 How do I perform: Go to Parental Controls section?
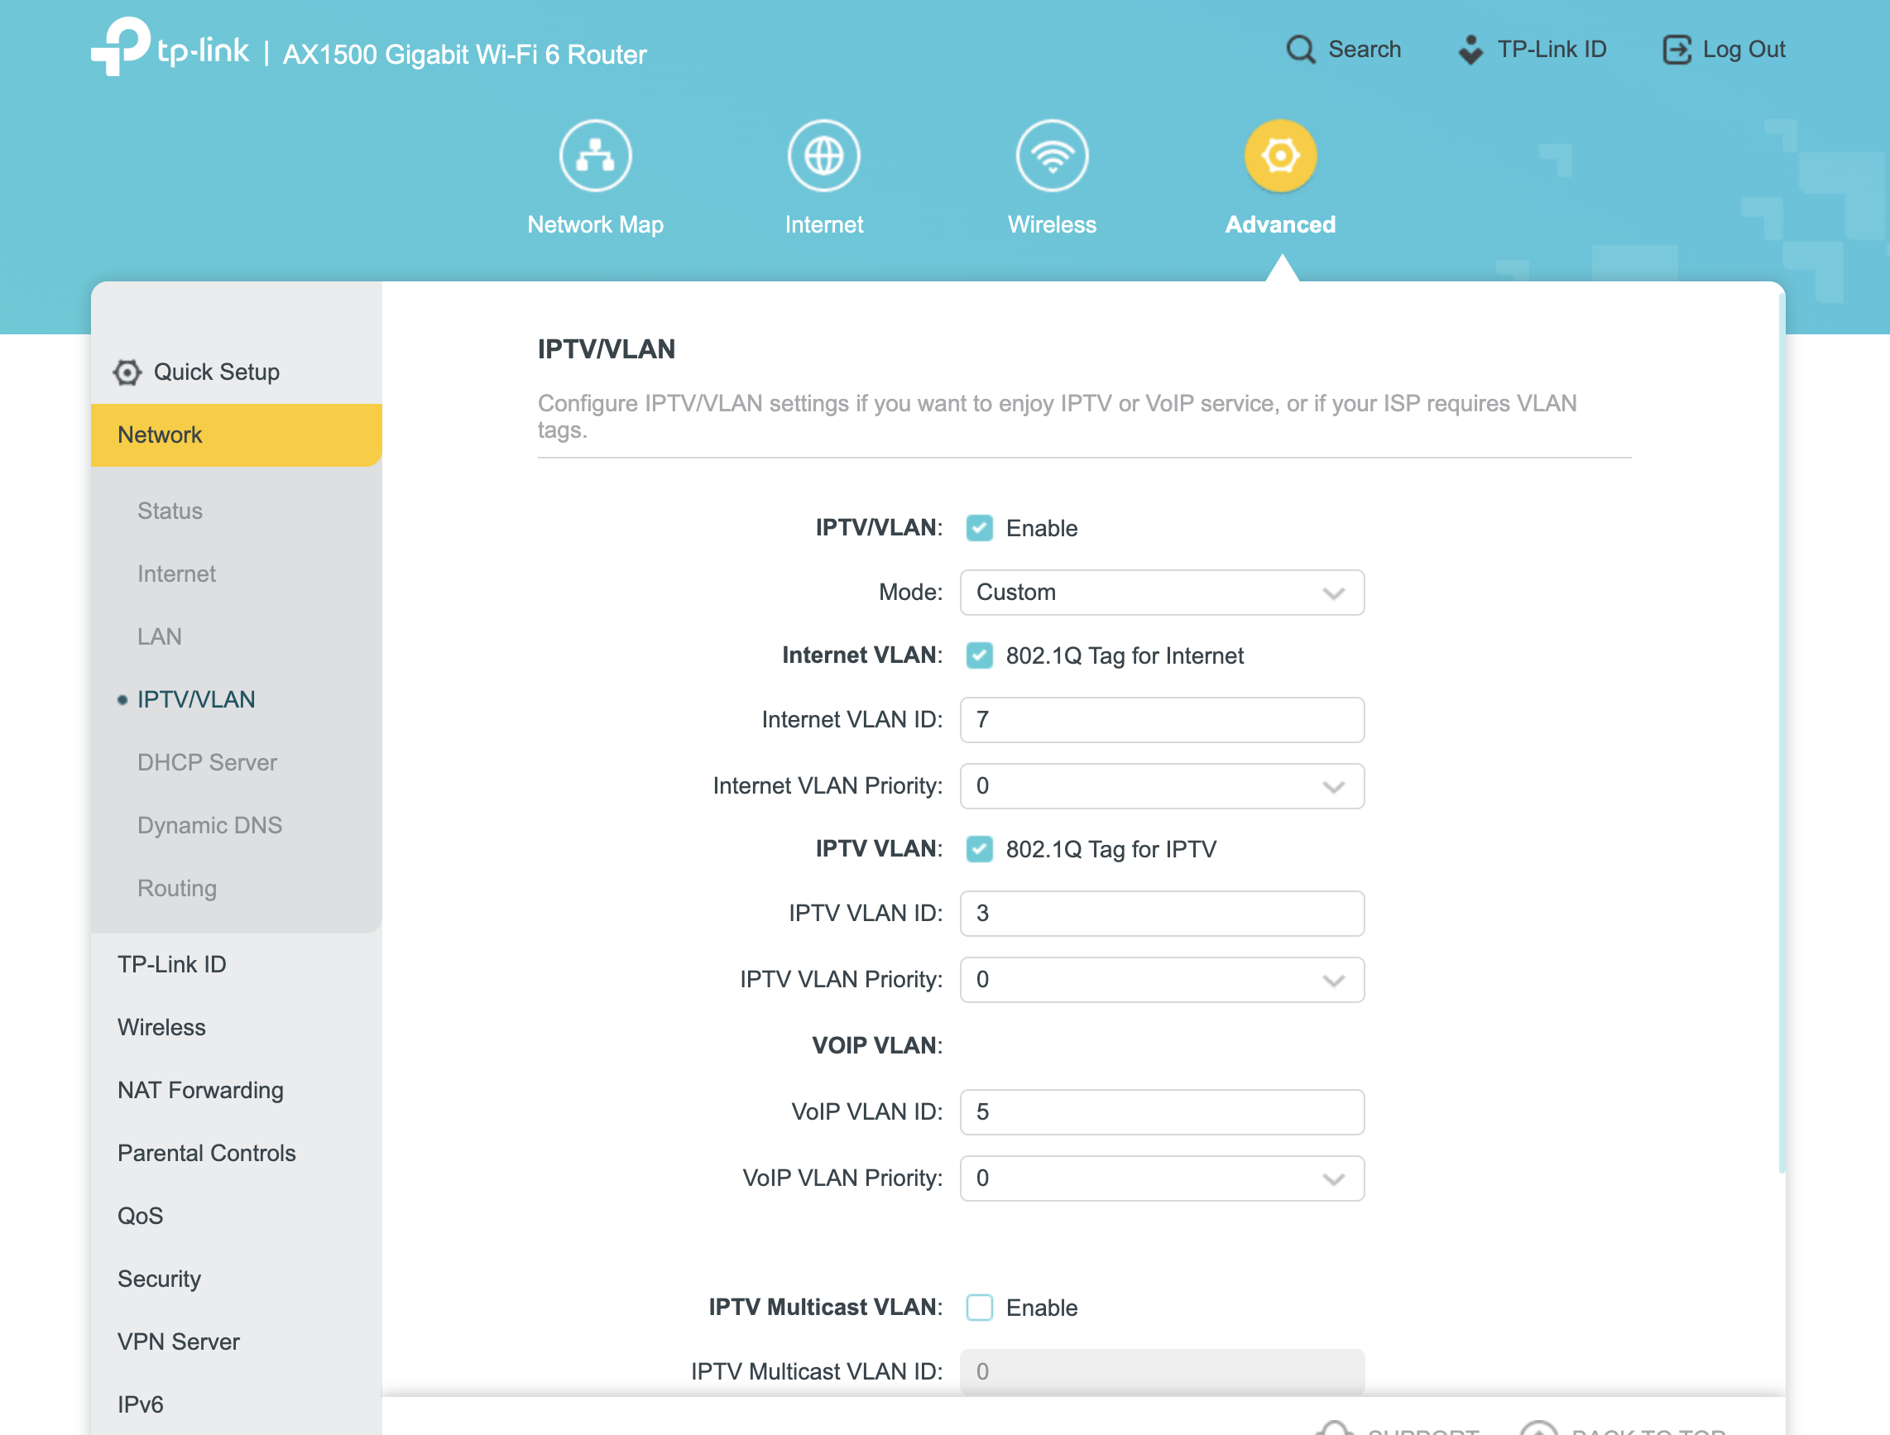point(206,1153)
